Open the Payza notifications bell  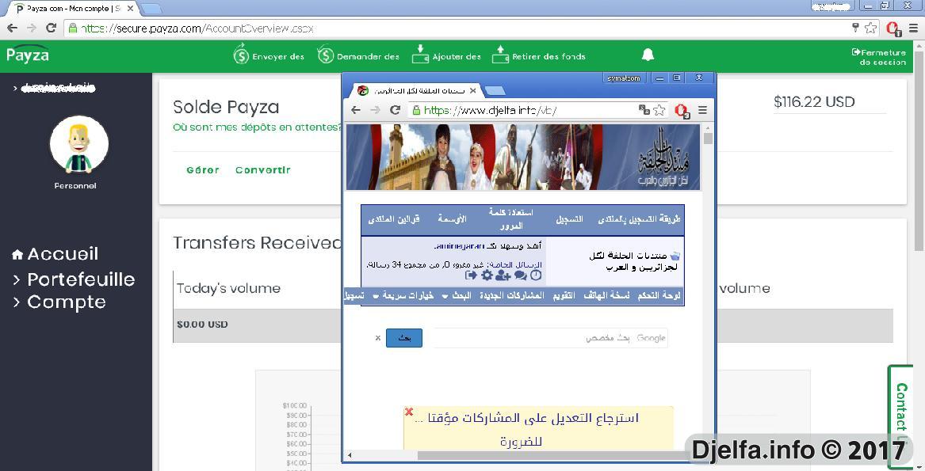coord(648,55)
